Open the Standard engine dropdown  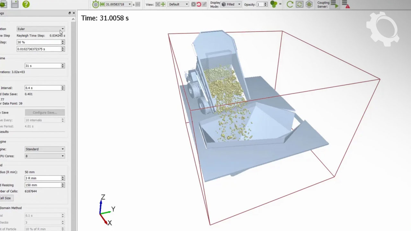click(x=45, y=149)
